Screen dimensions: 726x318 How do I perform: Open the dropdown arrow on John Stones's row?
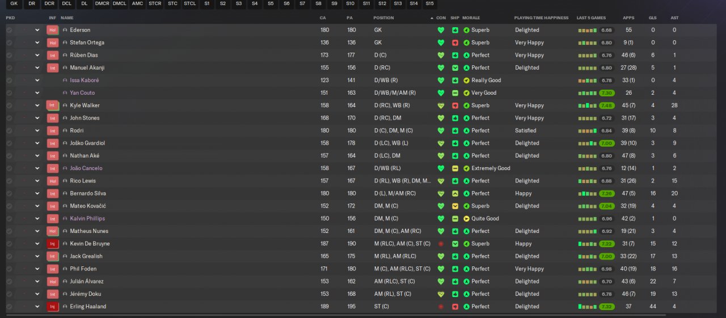pos(37,118)
